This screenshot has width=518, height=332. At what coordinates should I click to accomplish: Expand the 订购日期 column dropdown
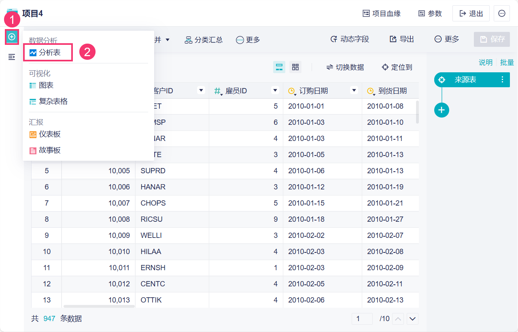(354, 90)
